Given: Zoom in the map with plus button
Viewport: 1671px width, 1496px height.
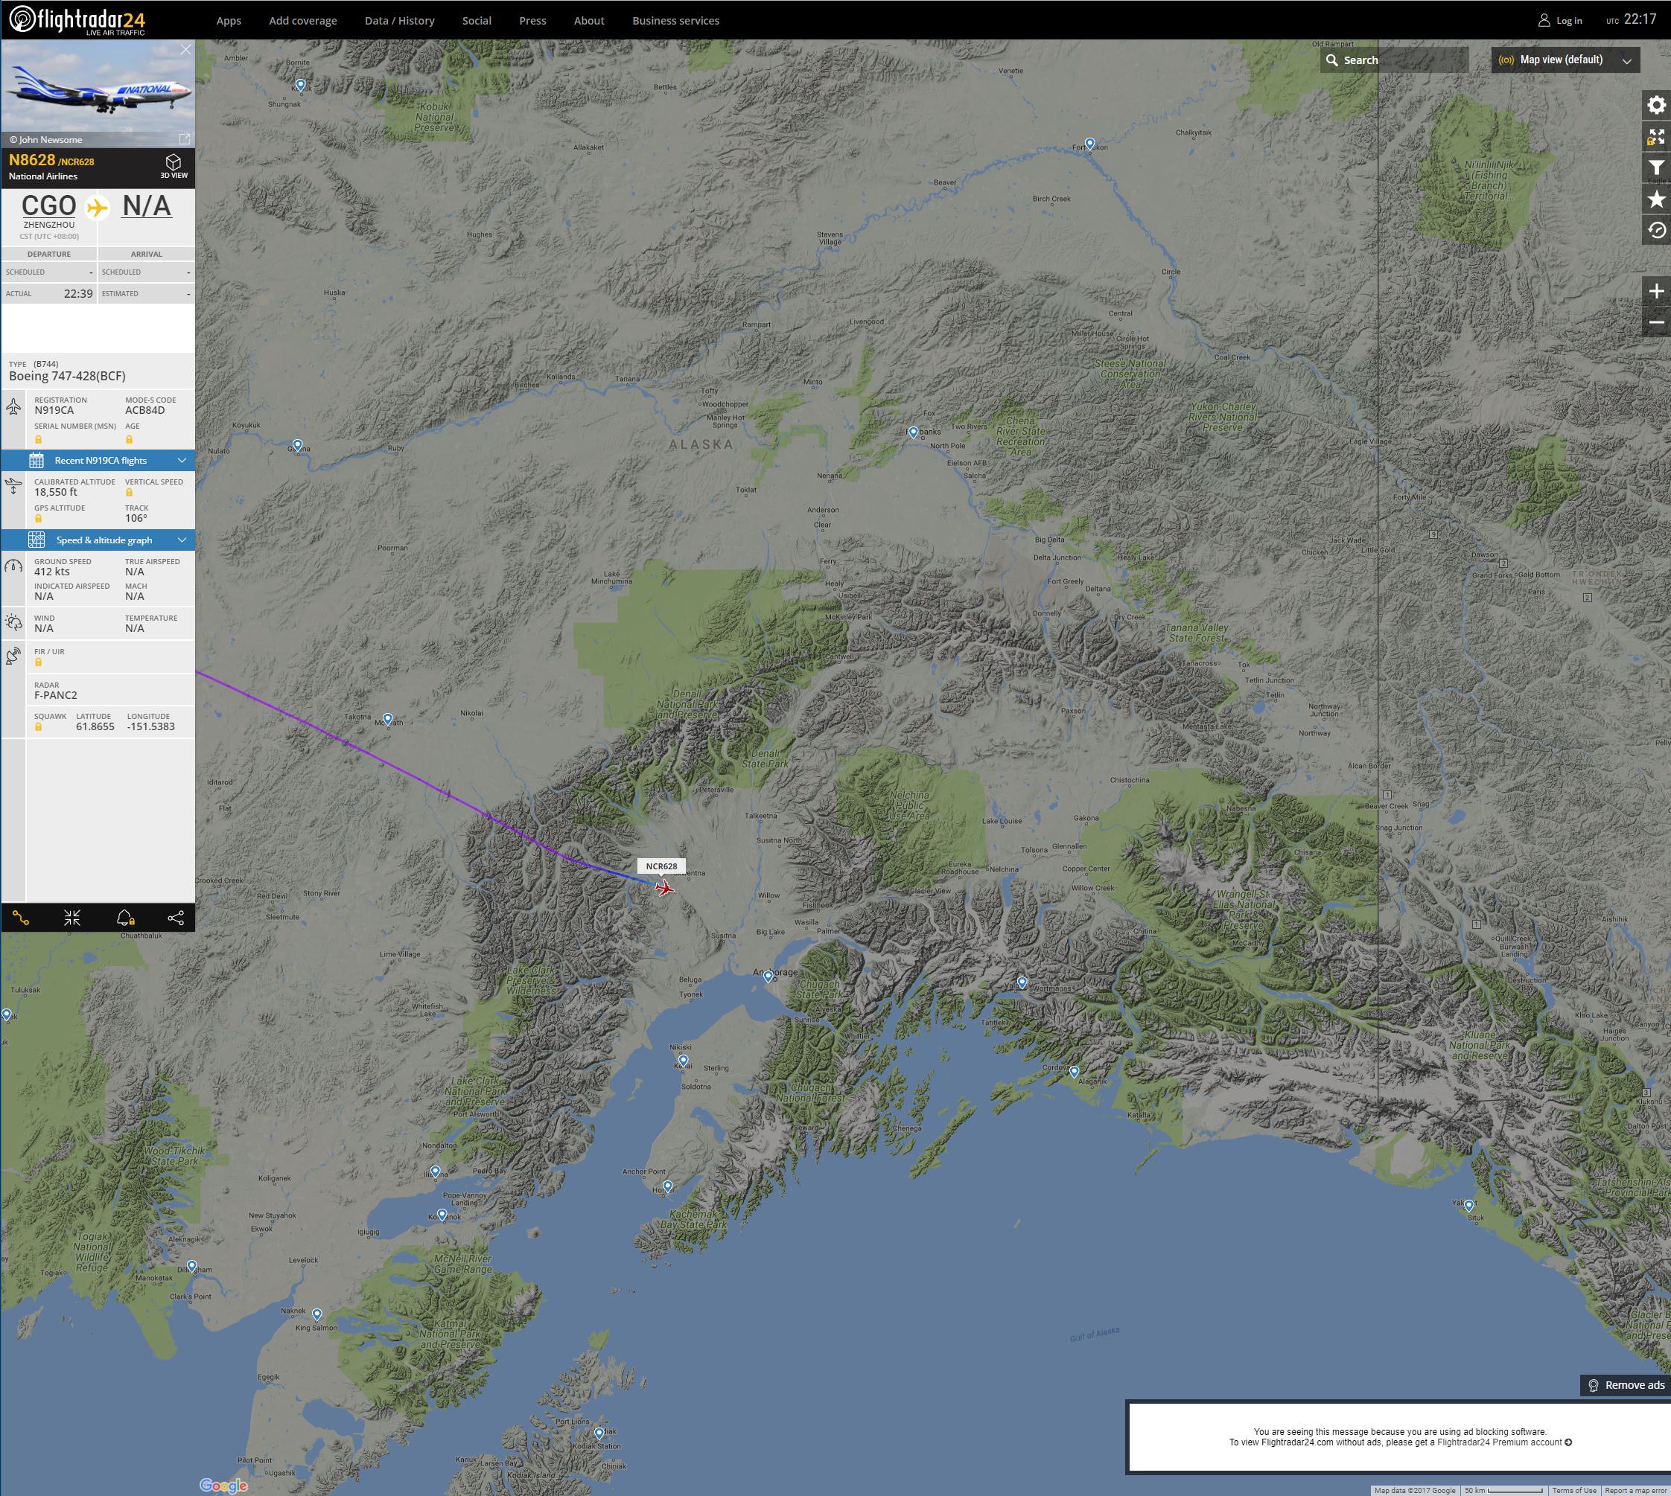Looking at the screenshot, I should (1655, 292).
